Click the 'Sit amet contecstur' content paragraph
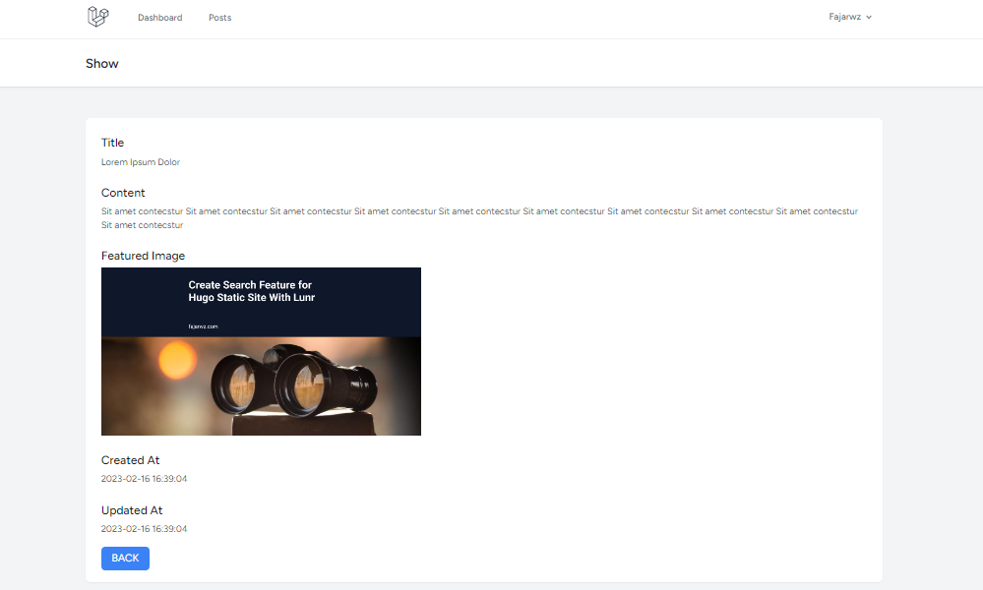 point(479,218)
